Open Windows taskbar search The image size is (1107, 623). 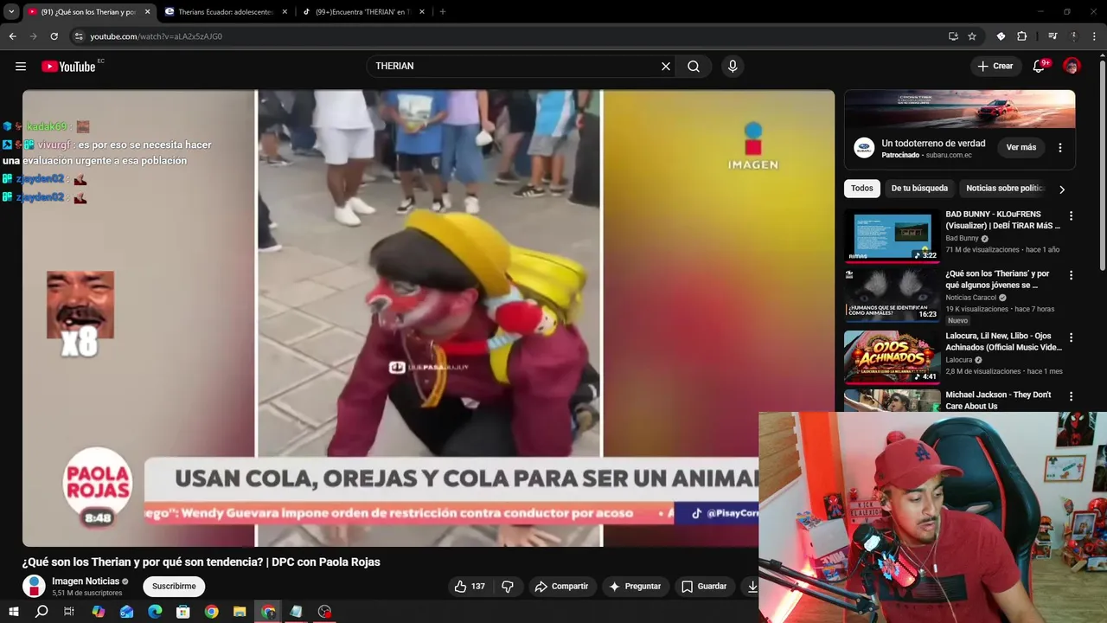[x=42, y=612]
